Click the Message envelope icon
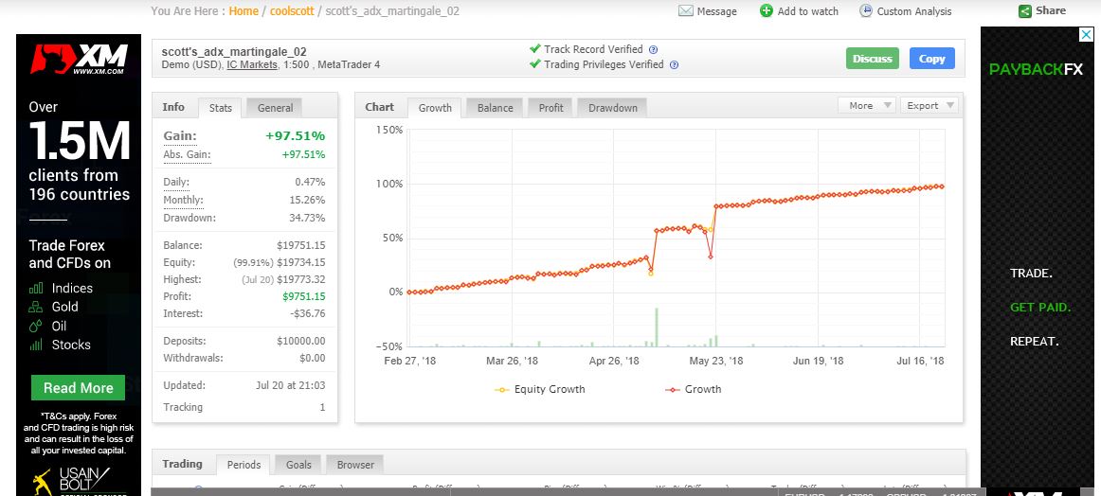Screen dimensions: 1101x496 click(685, 11)
